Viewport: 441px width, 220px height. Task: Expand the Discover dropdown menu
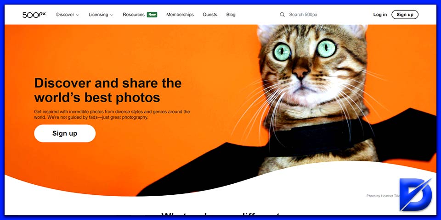click(68, 15)
